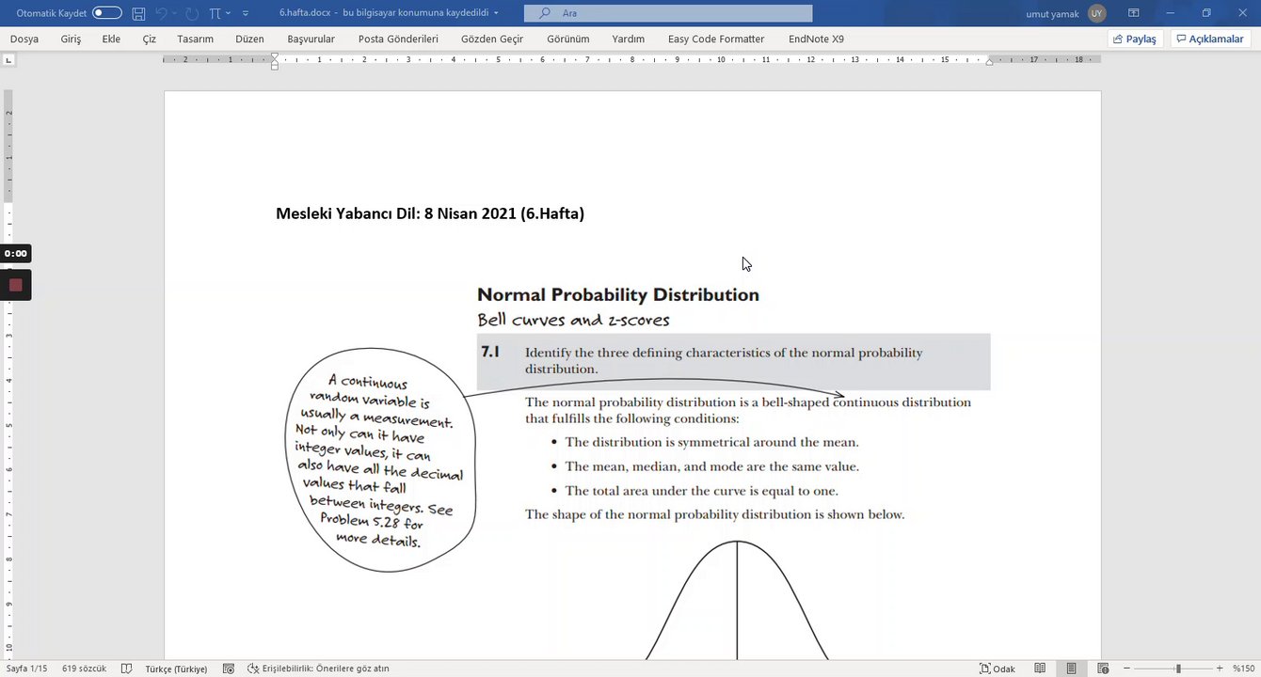1261x677 pixels.
Task: Switch to the Çiz tab
Action: click(x=149, y=39)
